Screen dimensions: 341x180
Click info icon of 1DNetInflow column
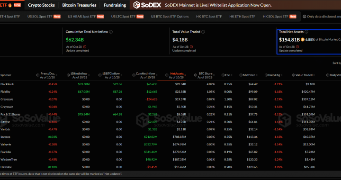tap(68, 75)
